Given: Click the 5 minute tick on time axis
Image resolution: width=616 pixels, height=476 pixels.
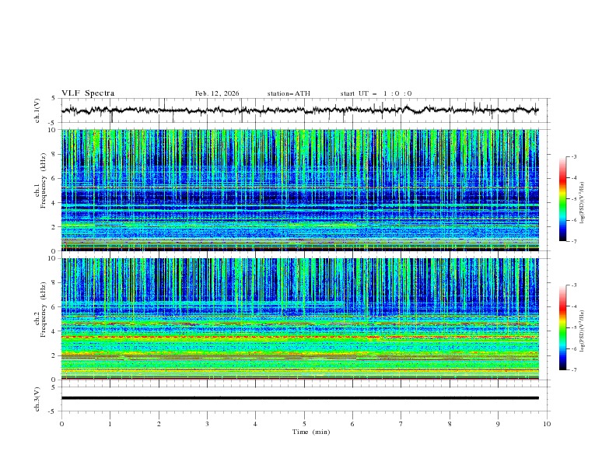Looking at the screenshot, I should coord(304,424).
